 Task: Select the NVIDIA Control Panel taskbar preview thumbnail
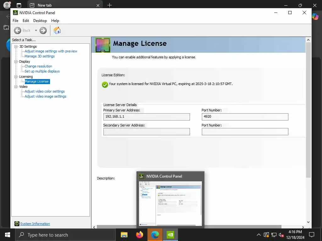point(170,203)
